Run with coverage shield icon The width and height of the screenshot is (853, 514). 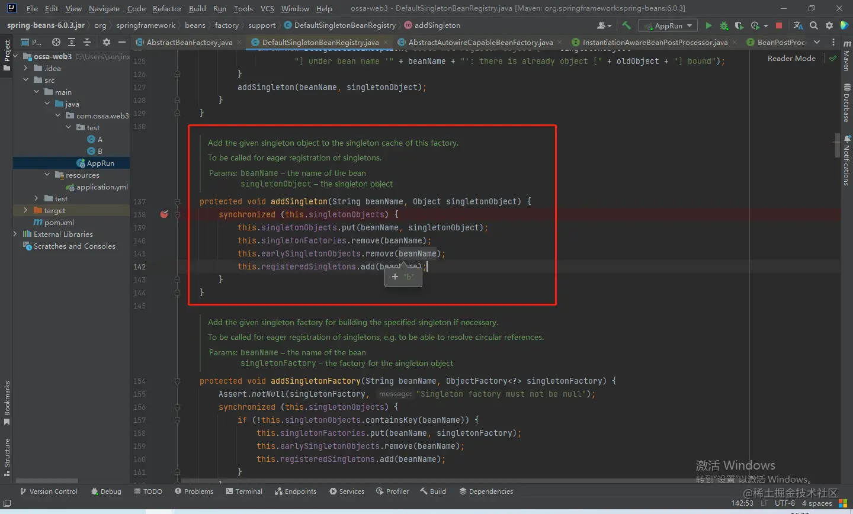pos(739,25)
